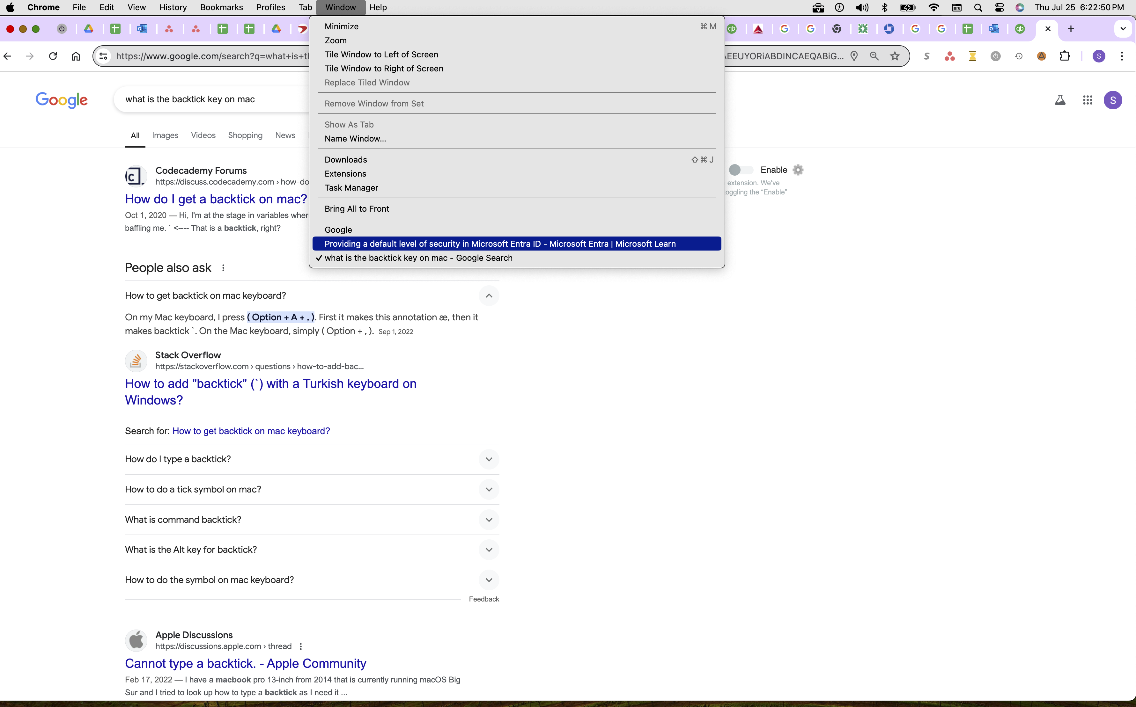Collapse 'How to get backtick on mac keyboard?'
Image resolution: width=1136 pixels, height=707 pixels.
point(489,295)
